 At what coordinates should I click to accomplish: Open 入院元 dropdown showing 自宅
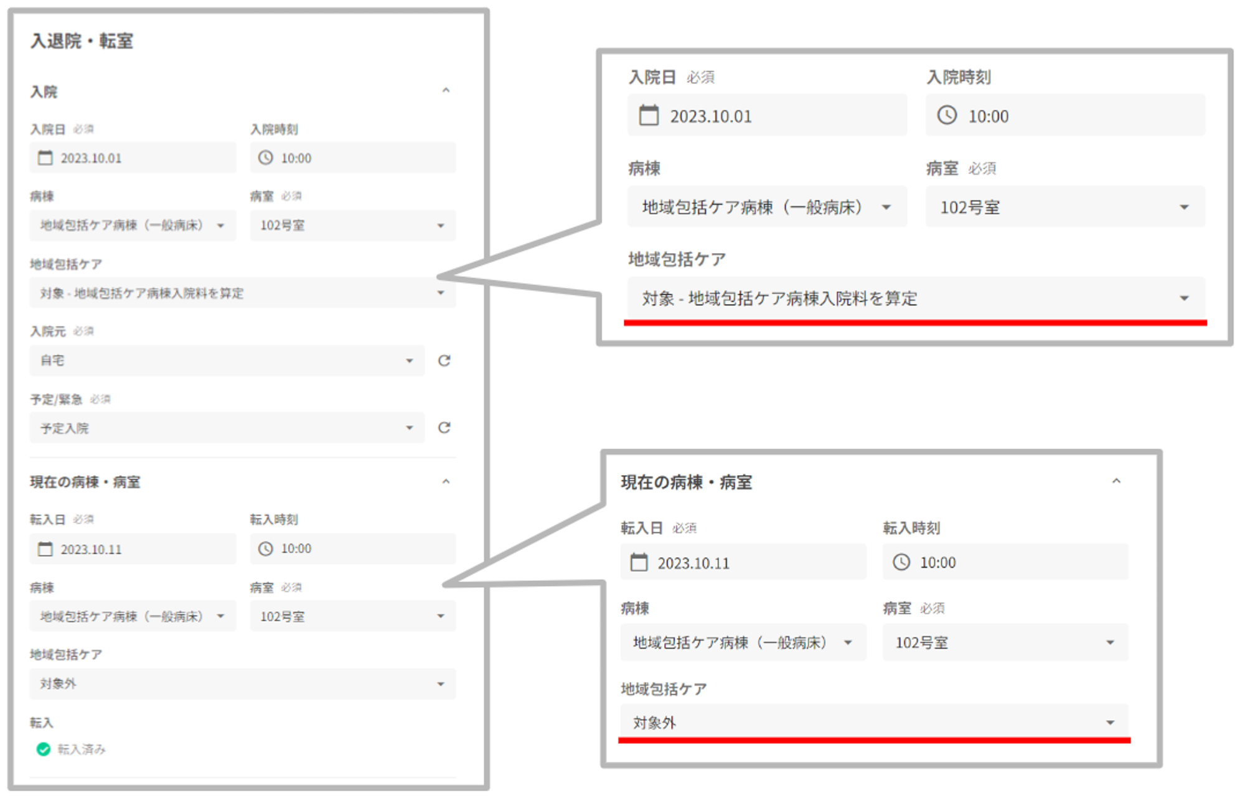click(x=227, y=361)
